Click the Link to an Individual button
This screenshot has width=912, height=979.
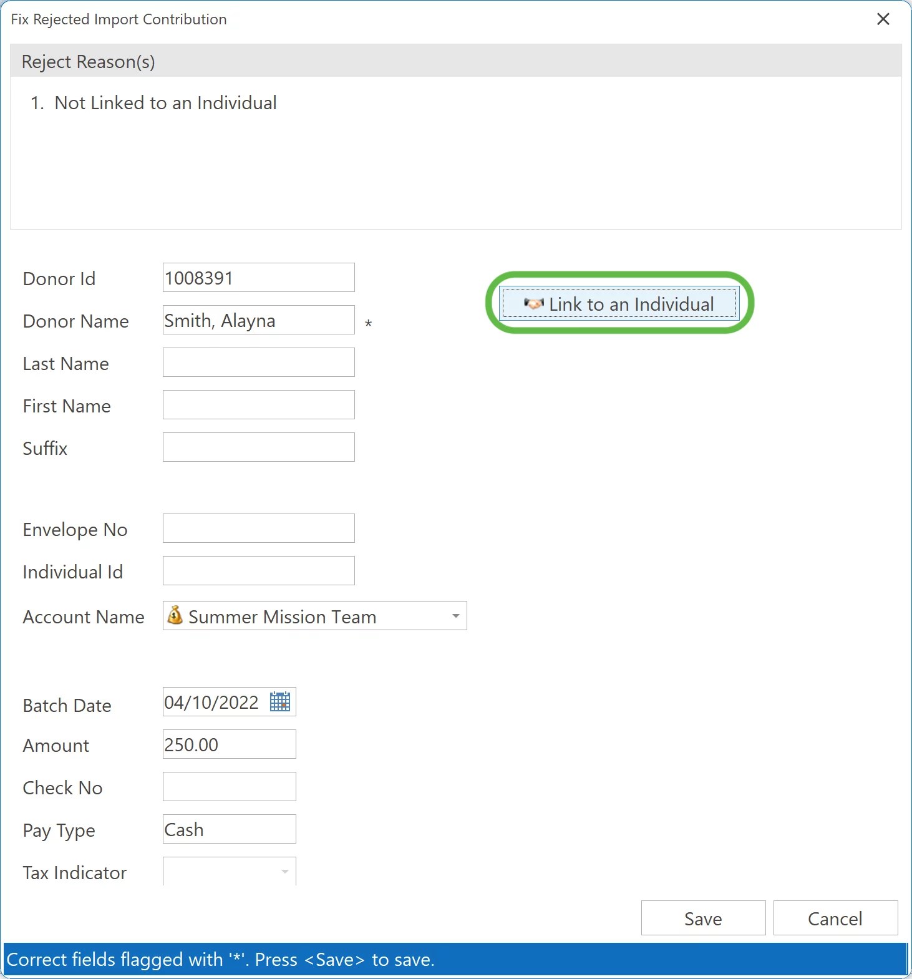click(619, 304)
